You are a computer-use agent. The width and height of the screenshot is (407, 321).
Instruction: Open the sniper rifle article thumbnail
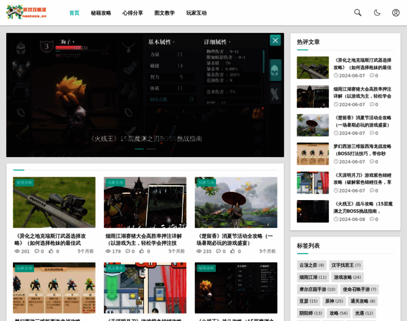pos(54,202)
